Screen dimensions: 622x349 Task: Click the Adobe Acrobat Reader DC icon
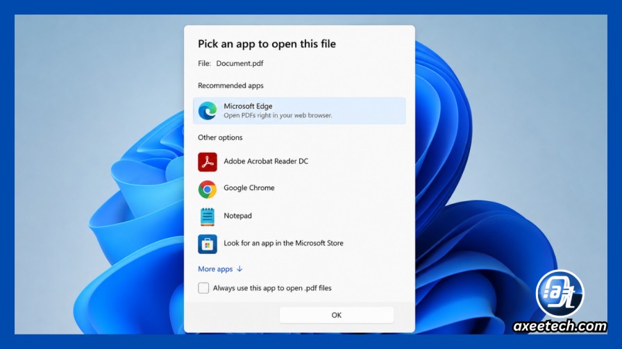coord(208,162)
